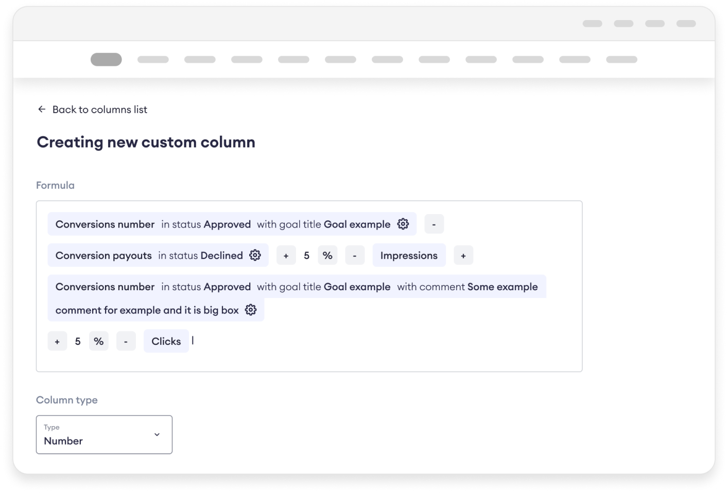The width and height of the screenshot is (728, 494).
Task: Click percent sign in second formula row
Action: click(x=327, y=256)
